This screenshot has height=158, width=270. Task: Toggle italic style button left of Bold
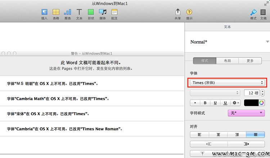pyautogui.click(x=195, y=103)
